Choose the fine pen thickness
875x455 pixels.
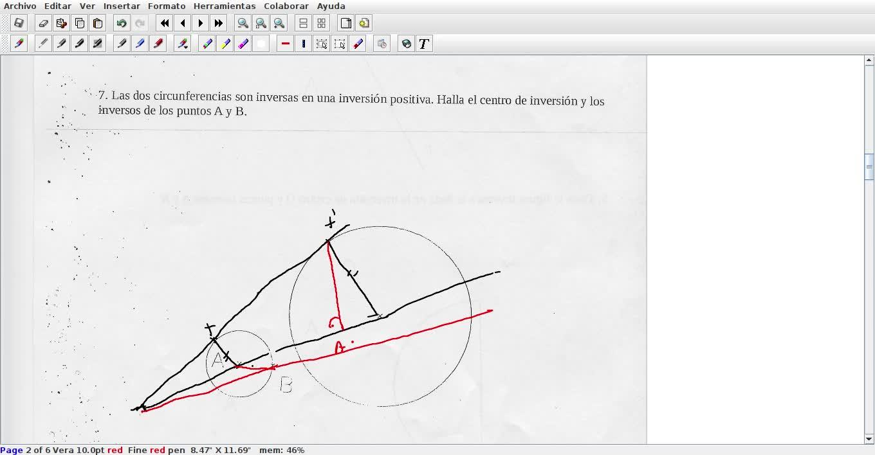click(44, 44)
